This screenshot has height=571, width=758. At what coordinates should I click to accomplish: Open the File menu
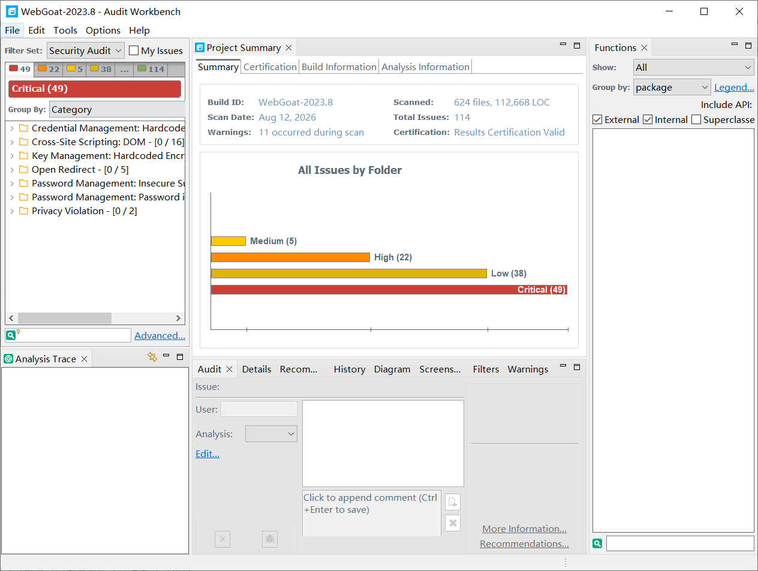tap(12, 30)
